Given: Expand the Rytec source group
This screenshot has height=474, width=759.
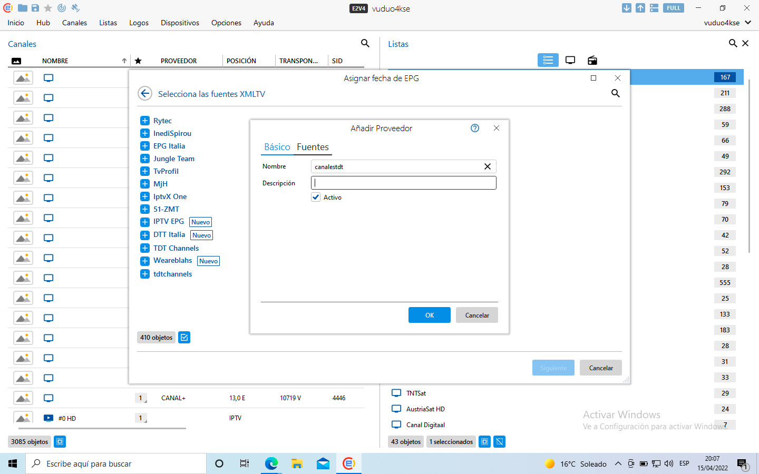Looking at the screenshot, I should pos(145,121).
